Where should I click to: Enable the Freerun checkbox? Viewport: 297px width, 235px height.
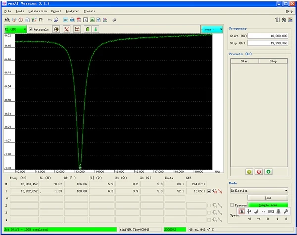[233, 205]
